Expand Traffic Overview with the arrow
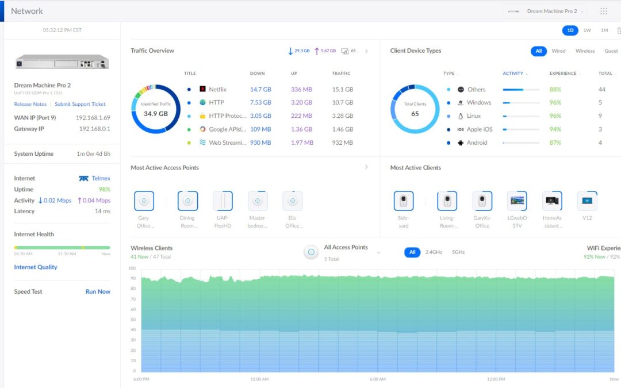621x388 pixels. [367, 51]
